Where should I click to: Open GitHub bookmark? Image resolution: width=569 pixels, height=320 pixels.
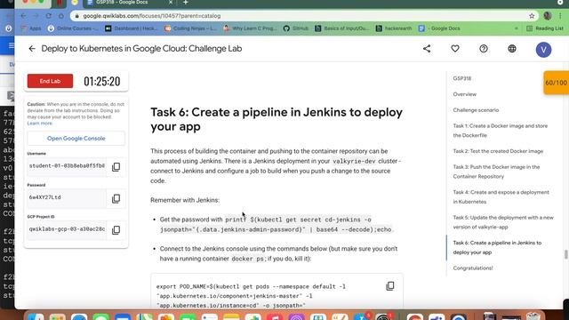[296, 28]
